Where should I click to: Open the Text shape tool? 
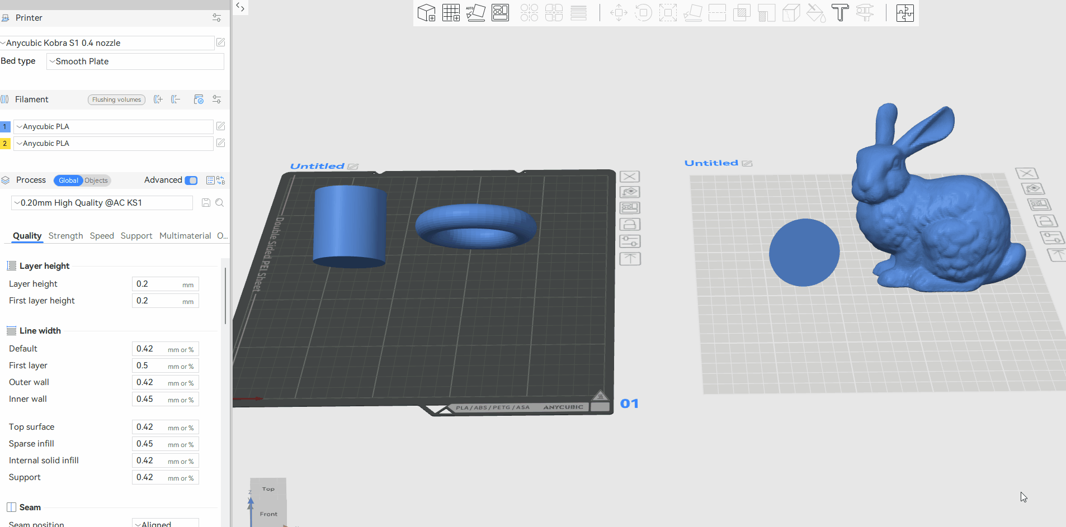tap(840, 12)
